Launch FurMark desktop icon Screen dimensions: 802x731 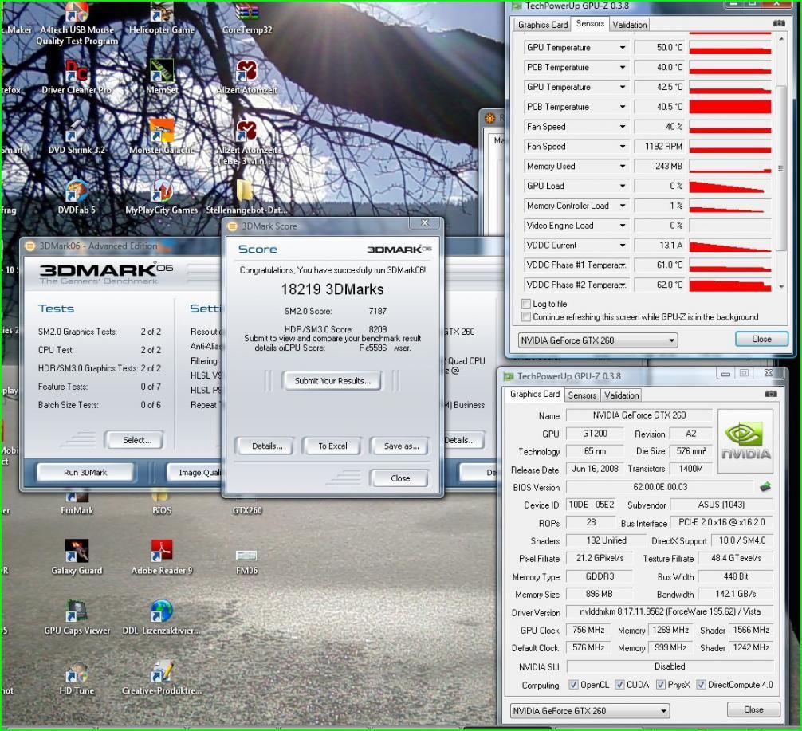77,504
